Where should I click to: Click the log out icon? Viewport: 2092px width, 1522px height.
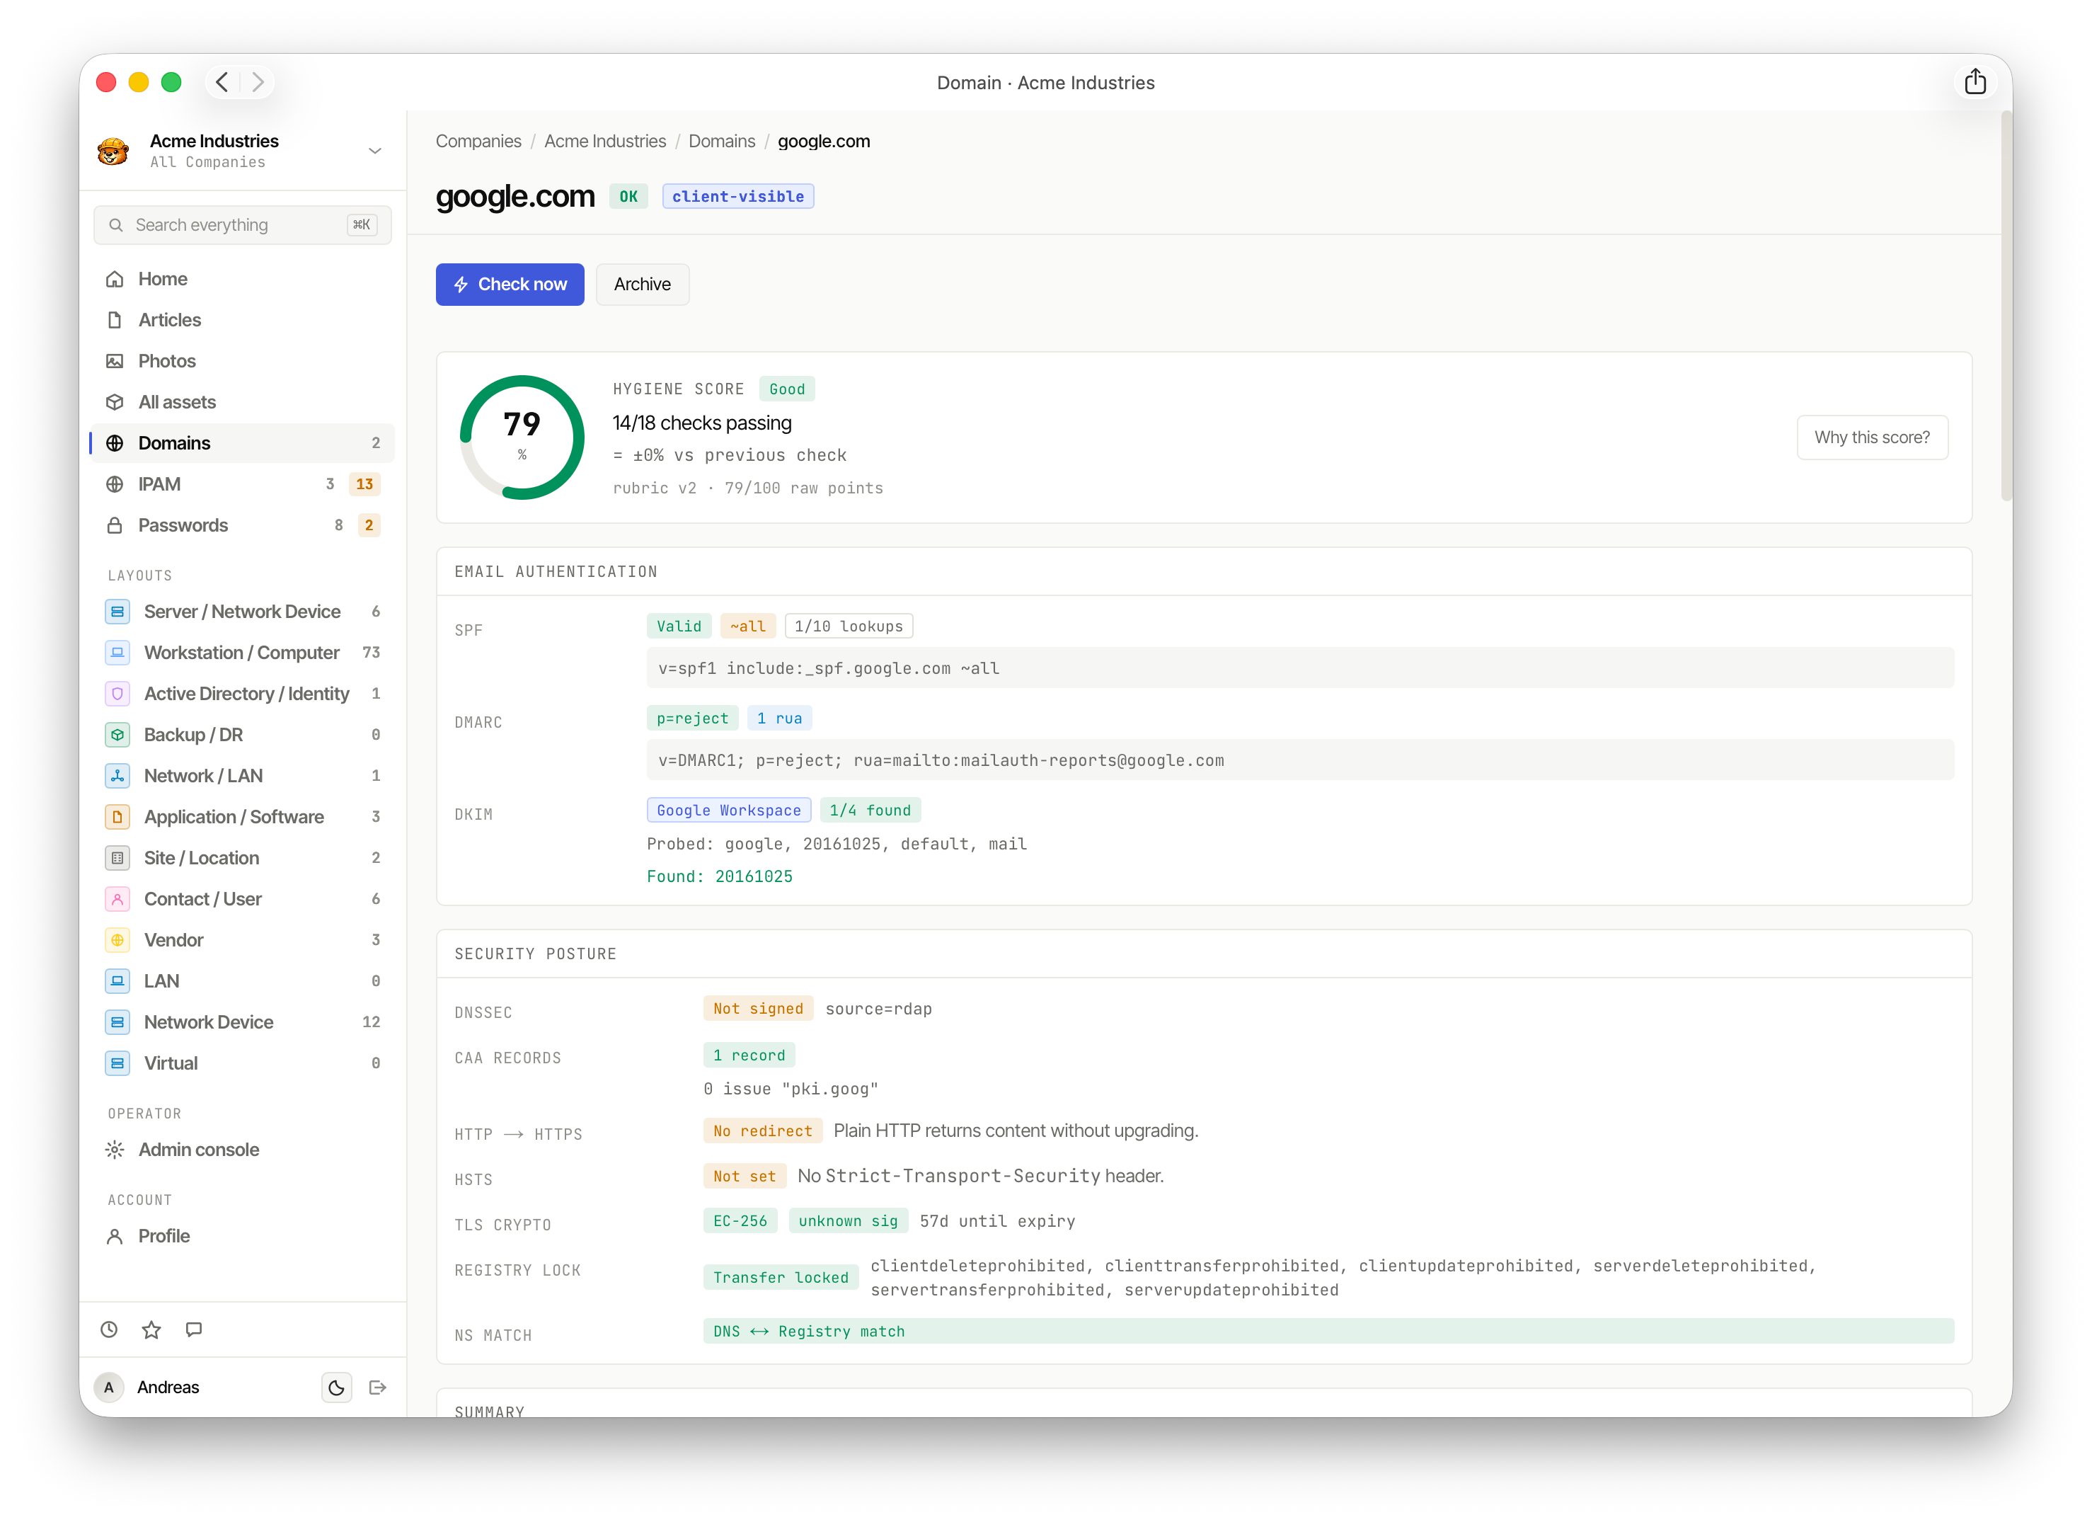[377, 1387]
